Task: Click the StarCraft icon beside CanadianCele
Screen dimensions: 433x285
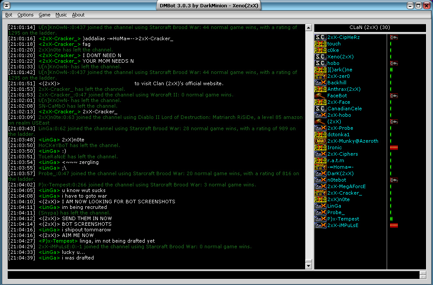Action: click(320, 109)
